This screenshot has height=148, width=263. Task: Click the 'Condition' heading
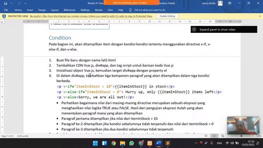tap(60, 38)
